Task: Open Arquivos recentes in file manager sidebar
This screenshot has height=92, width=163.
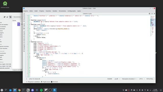Action: tap(4, 47)
